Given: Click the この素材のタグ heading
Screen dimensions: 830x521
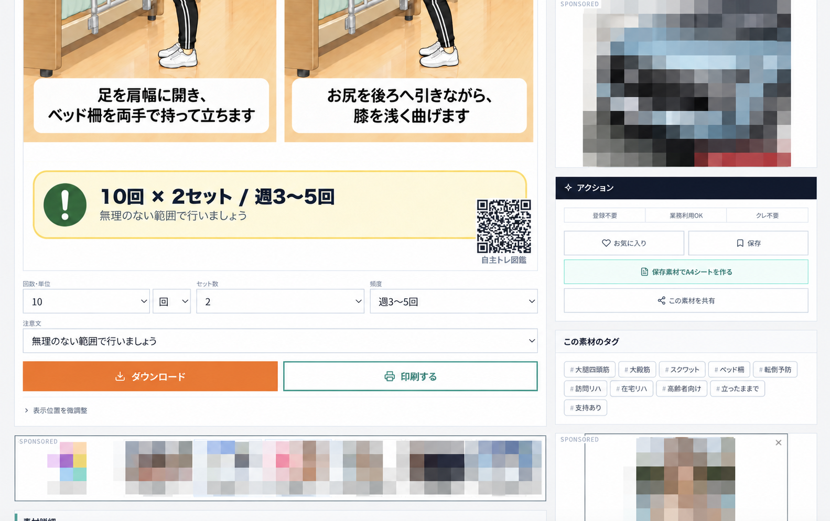Looking at the screenshot, I should pos(591,342).
